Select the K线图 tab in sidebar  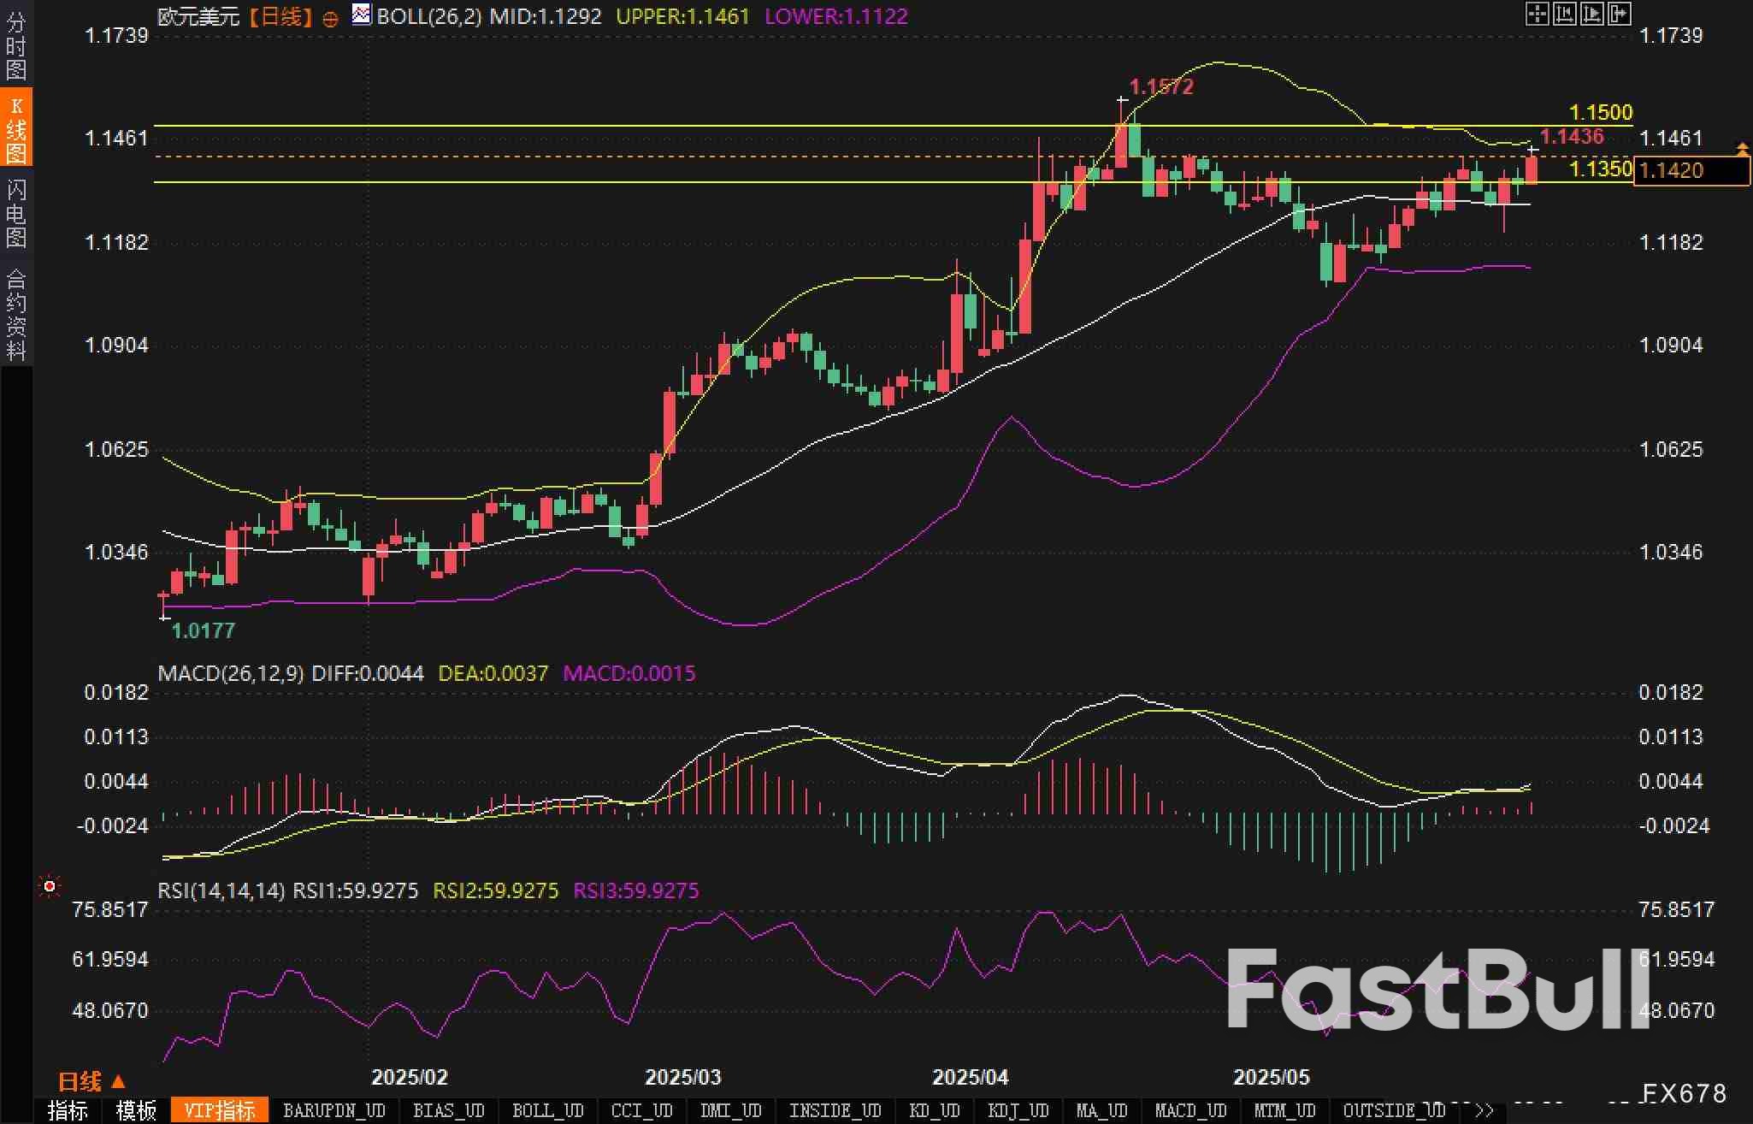click(x=15, y=128)
